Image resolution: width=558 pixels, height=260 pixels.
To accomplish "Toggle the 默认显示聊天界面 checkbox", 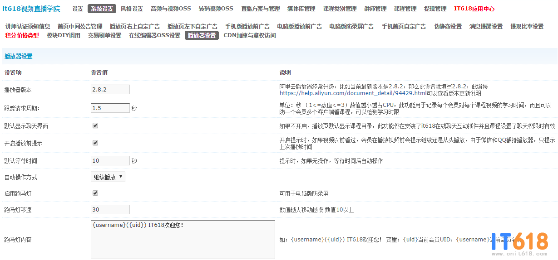I will [x=95, y=125].
